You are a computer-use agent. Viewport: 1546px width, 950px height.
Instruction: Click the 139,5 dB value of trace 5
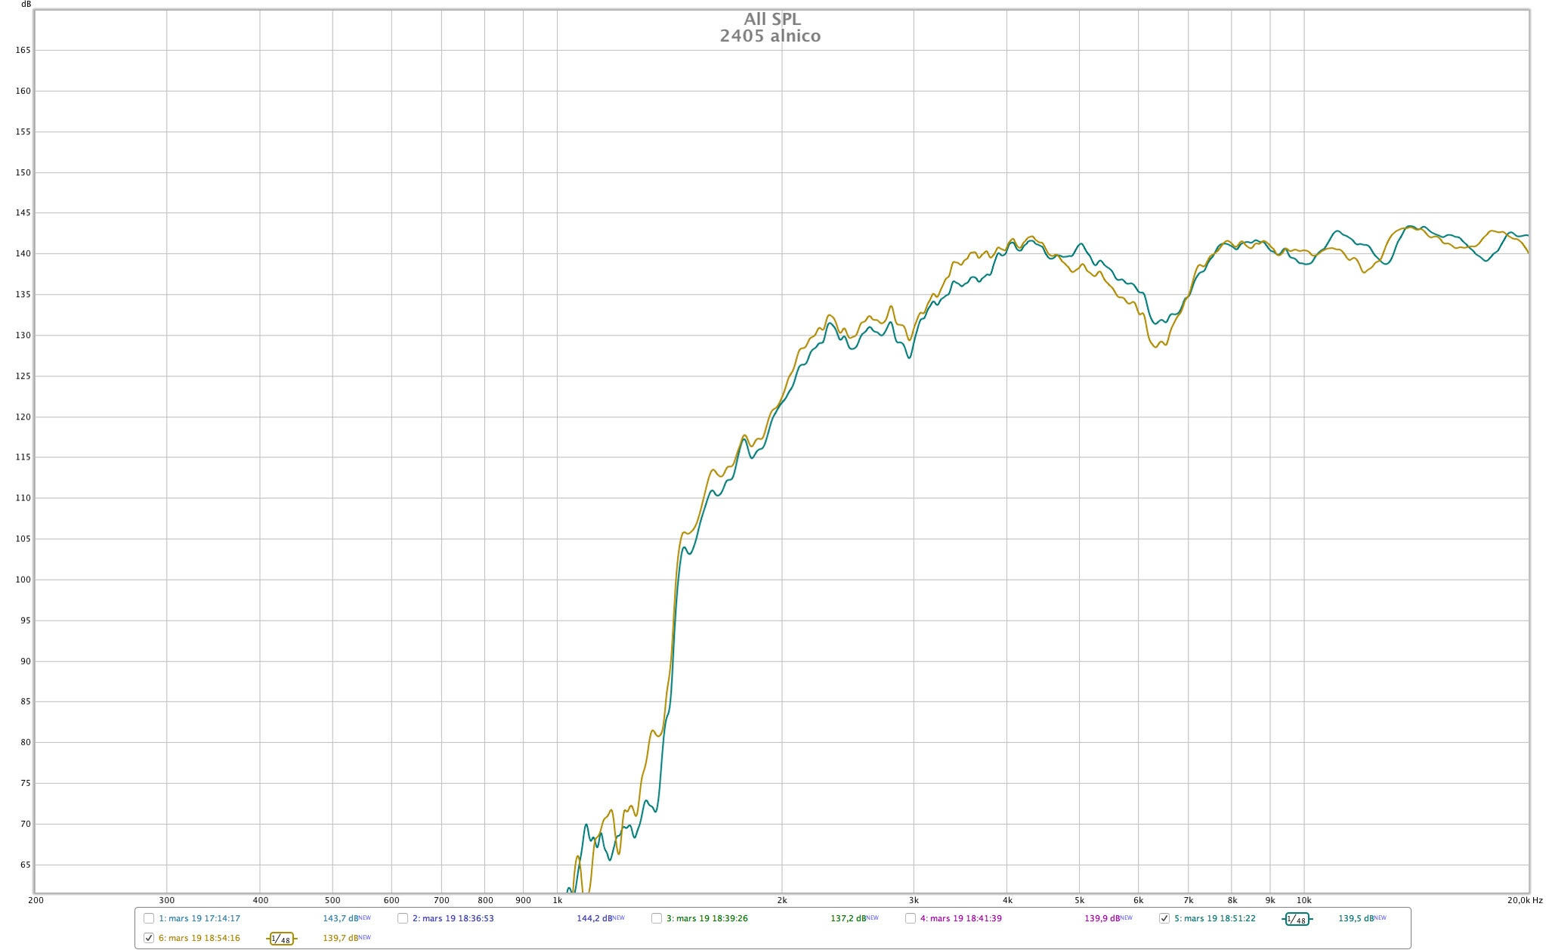click(x=1356, y=918)
